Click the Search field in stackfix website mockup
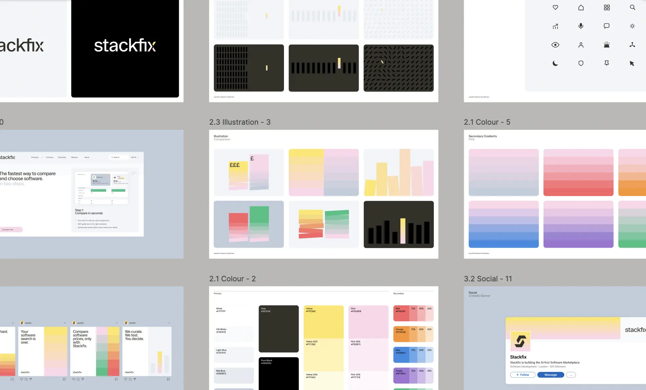Screen dimensions: 646x390 118,157
